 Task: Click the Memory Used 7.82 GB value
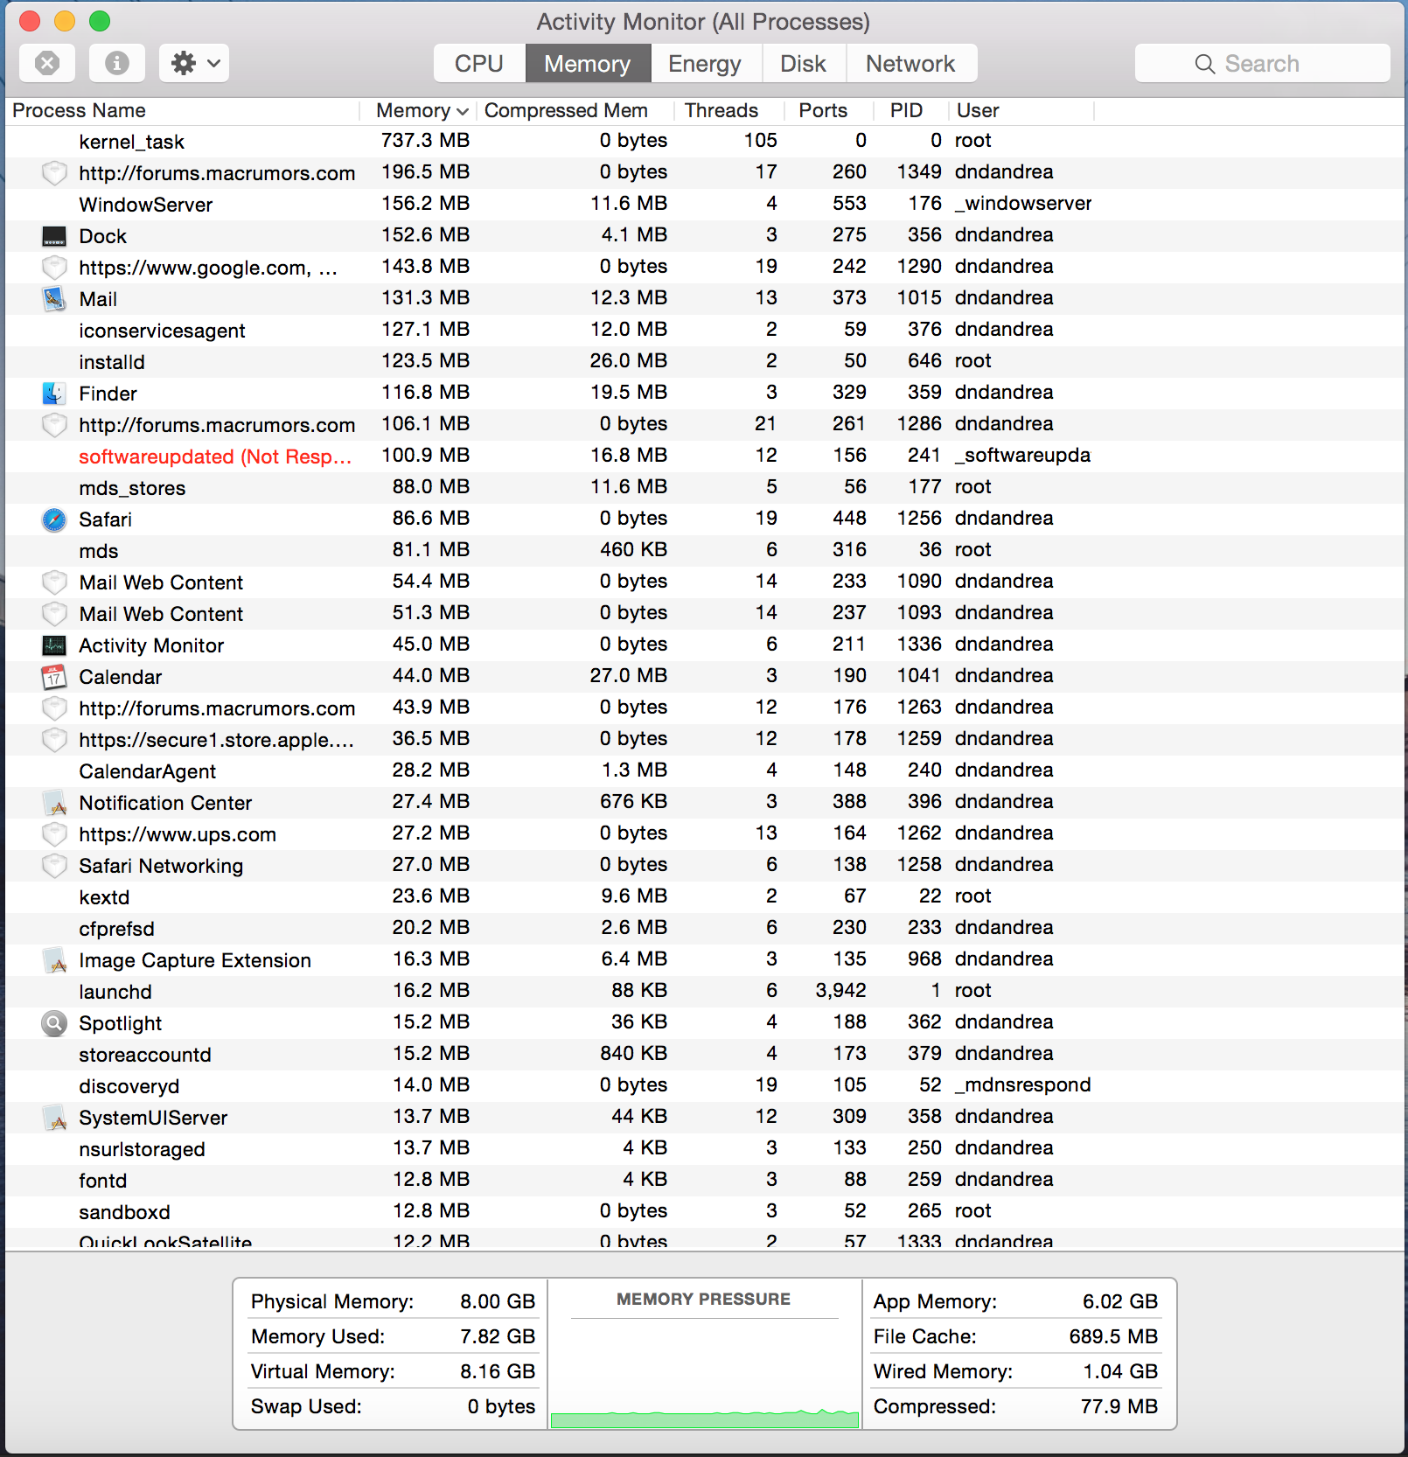coord(498,1336)
